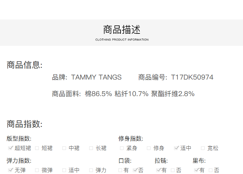This screenshot has height=174, width=243.
Task: Check the 超短裙 checkbox
Action: (x=10, y=148)
